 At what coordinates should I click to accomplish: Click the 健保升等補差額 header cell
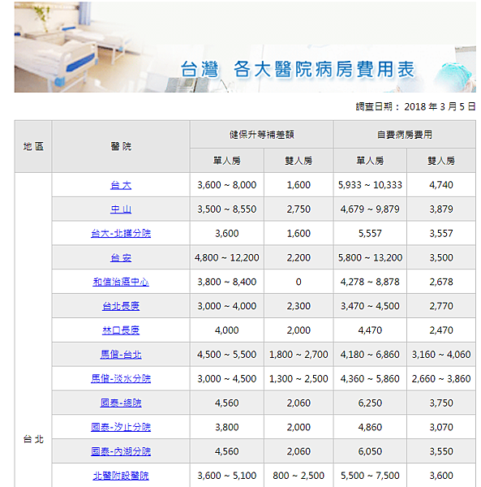262,135
